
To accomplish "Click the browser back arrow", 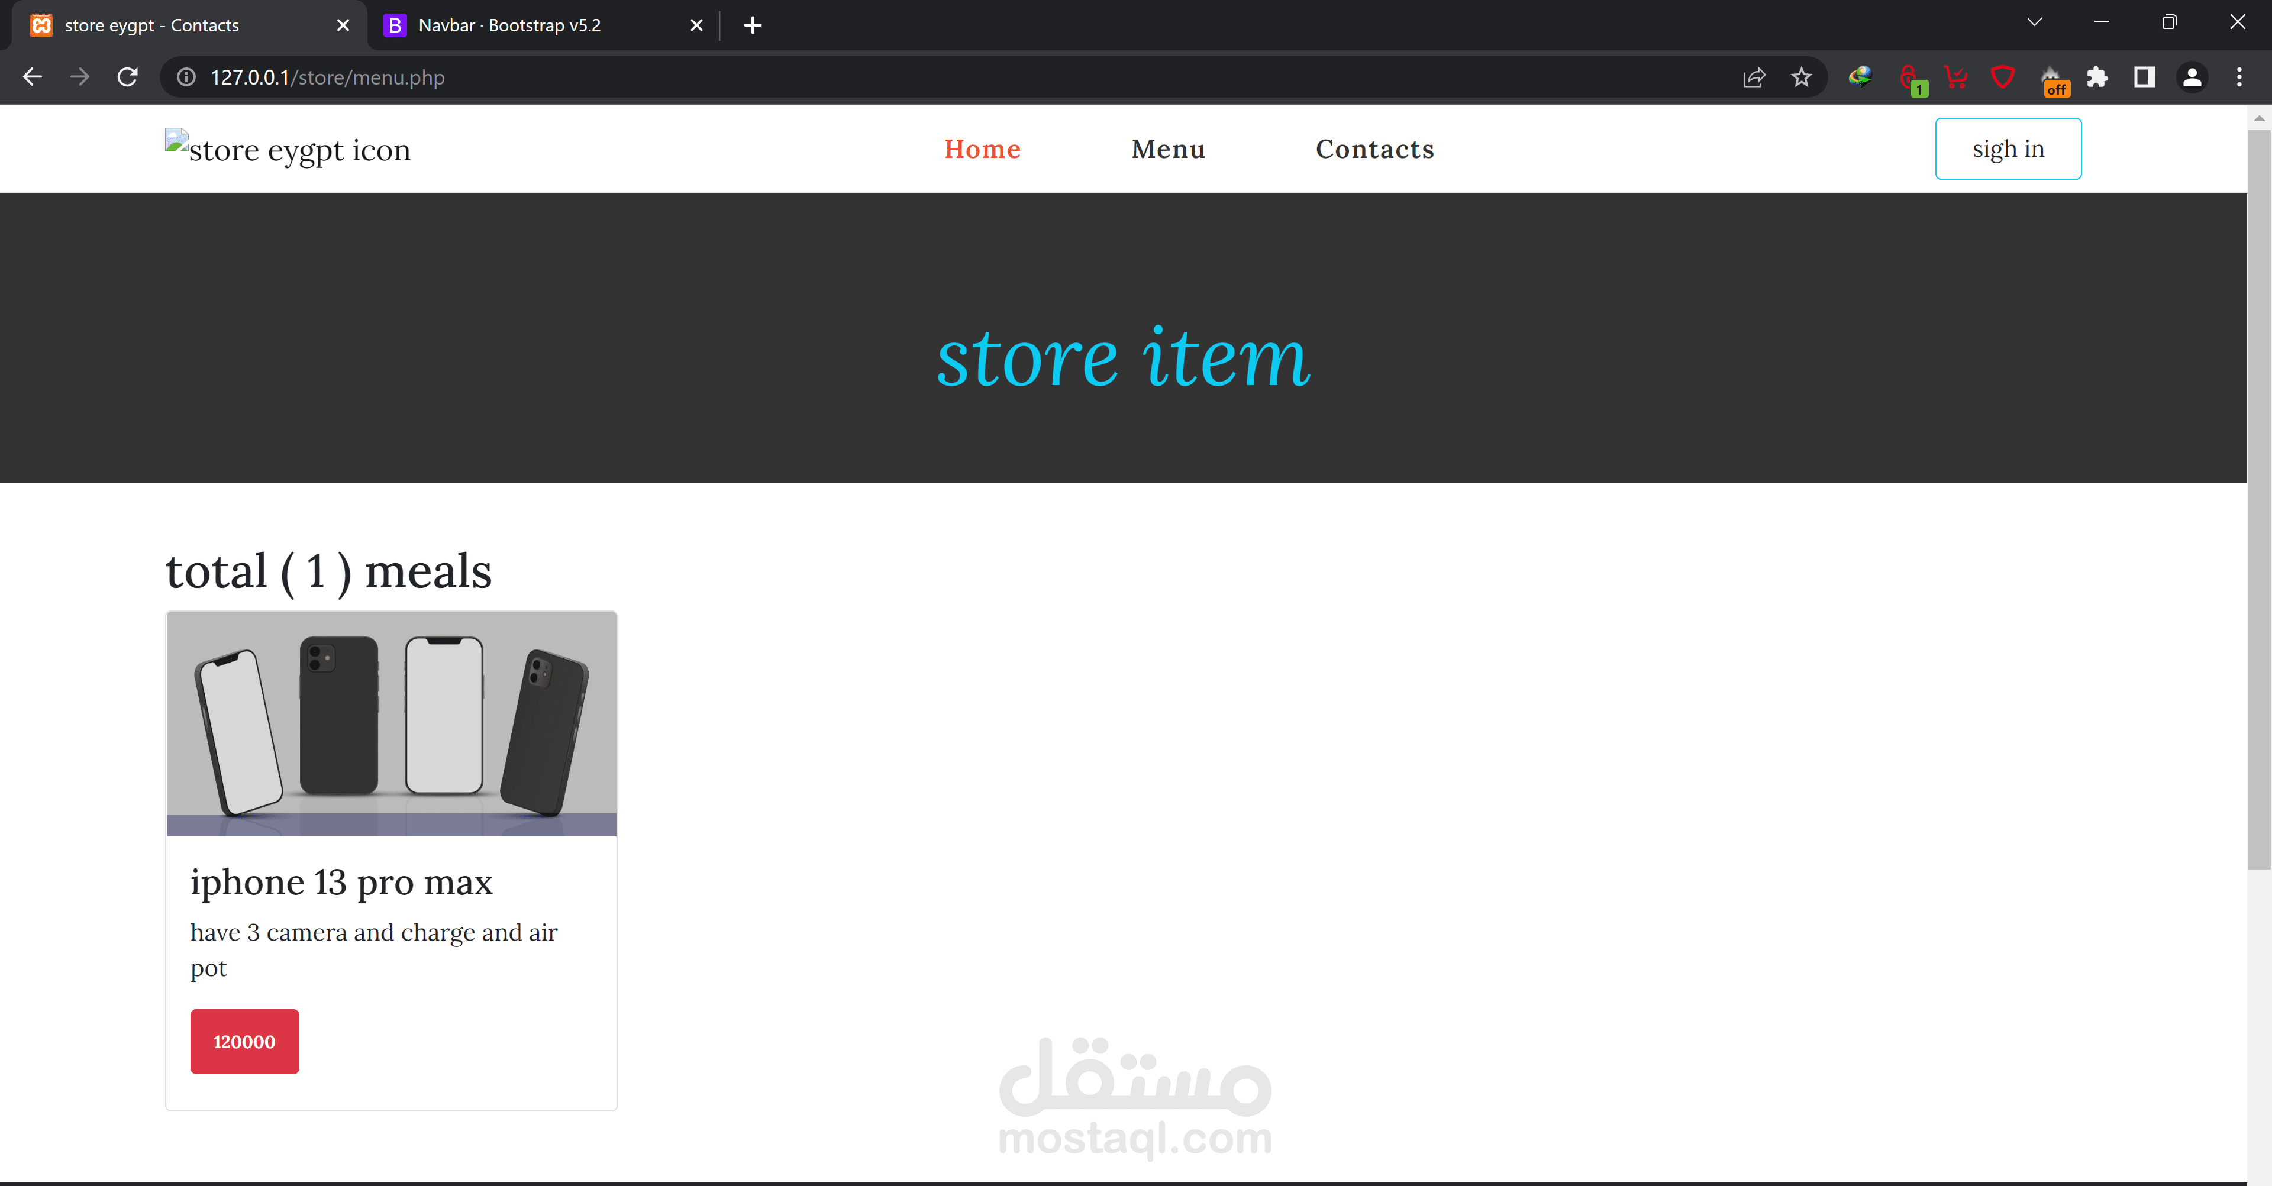I will pos(33,77).
